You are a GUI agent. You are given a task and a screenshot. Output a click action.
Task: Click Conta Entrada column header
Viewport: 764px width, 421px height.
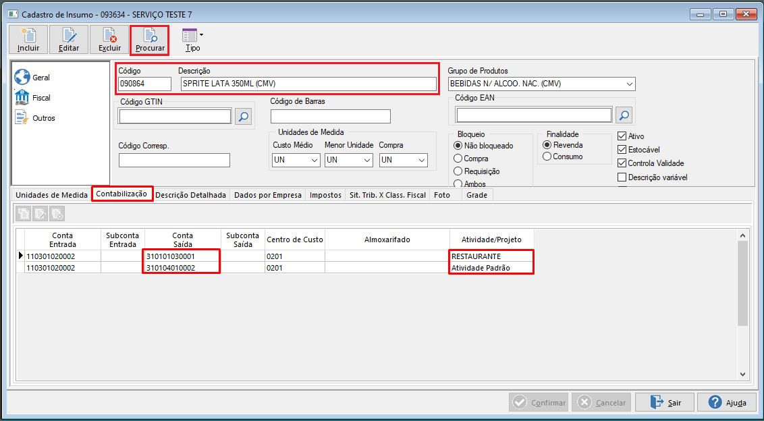pos(62,240)
